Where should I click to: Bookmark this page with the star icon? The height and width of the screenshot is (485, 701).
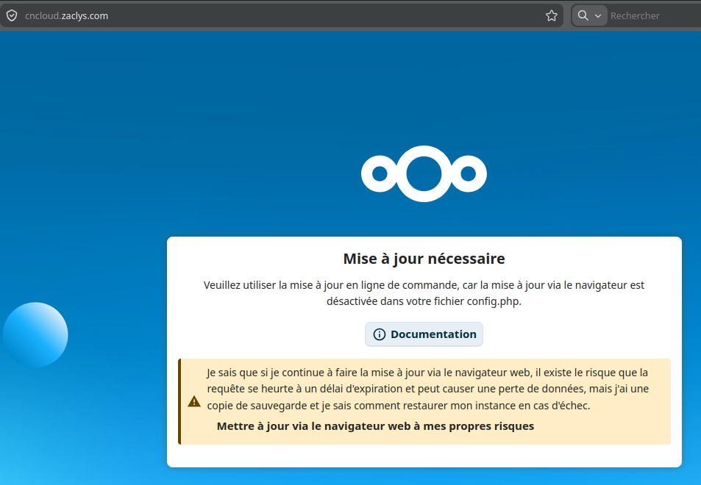pyautogui.click(x=551, y=15)
